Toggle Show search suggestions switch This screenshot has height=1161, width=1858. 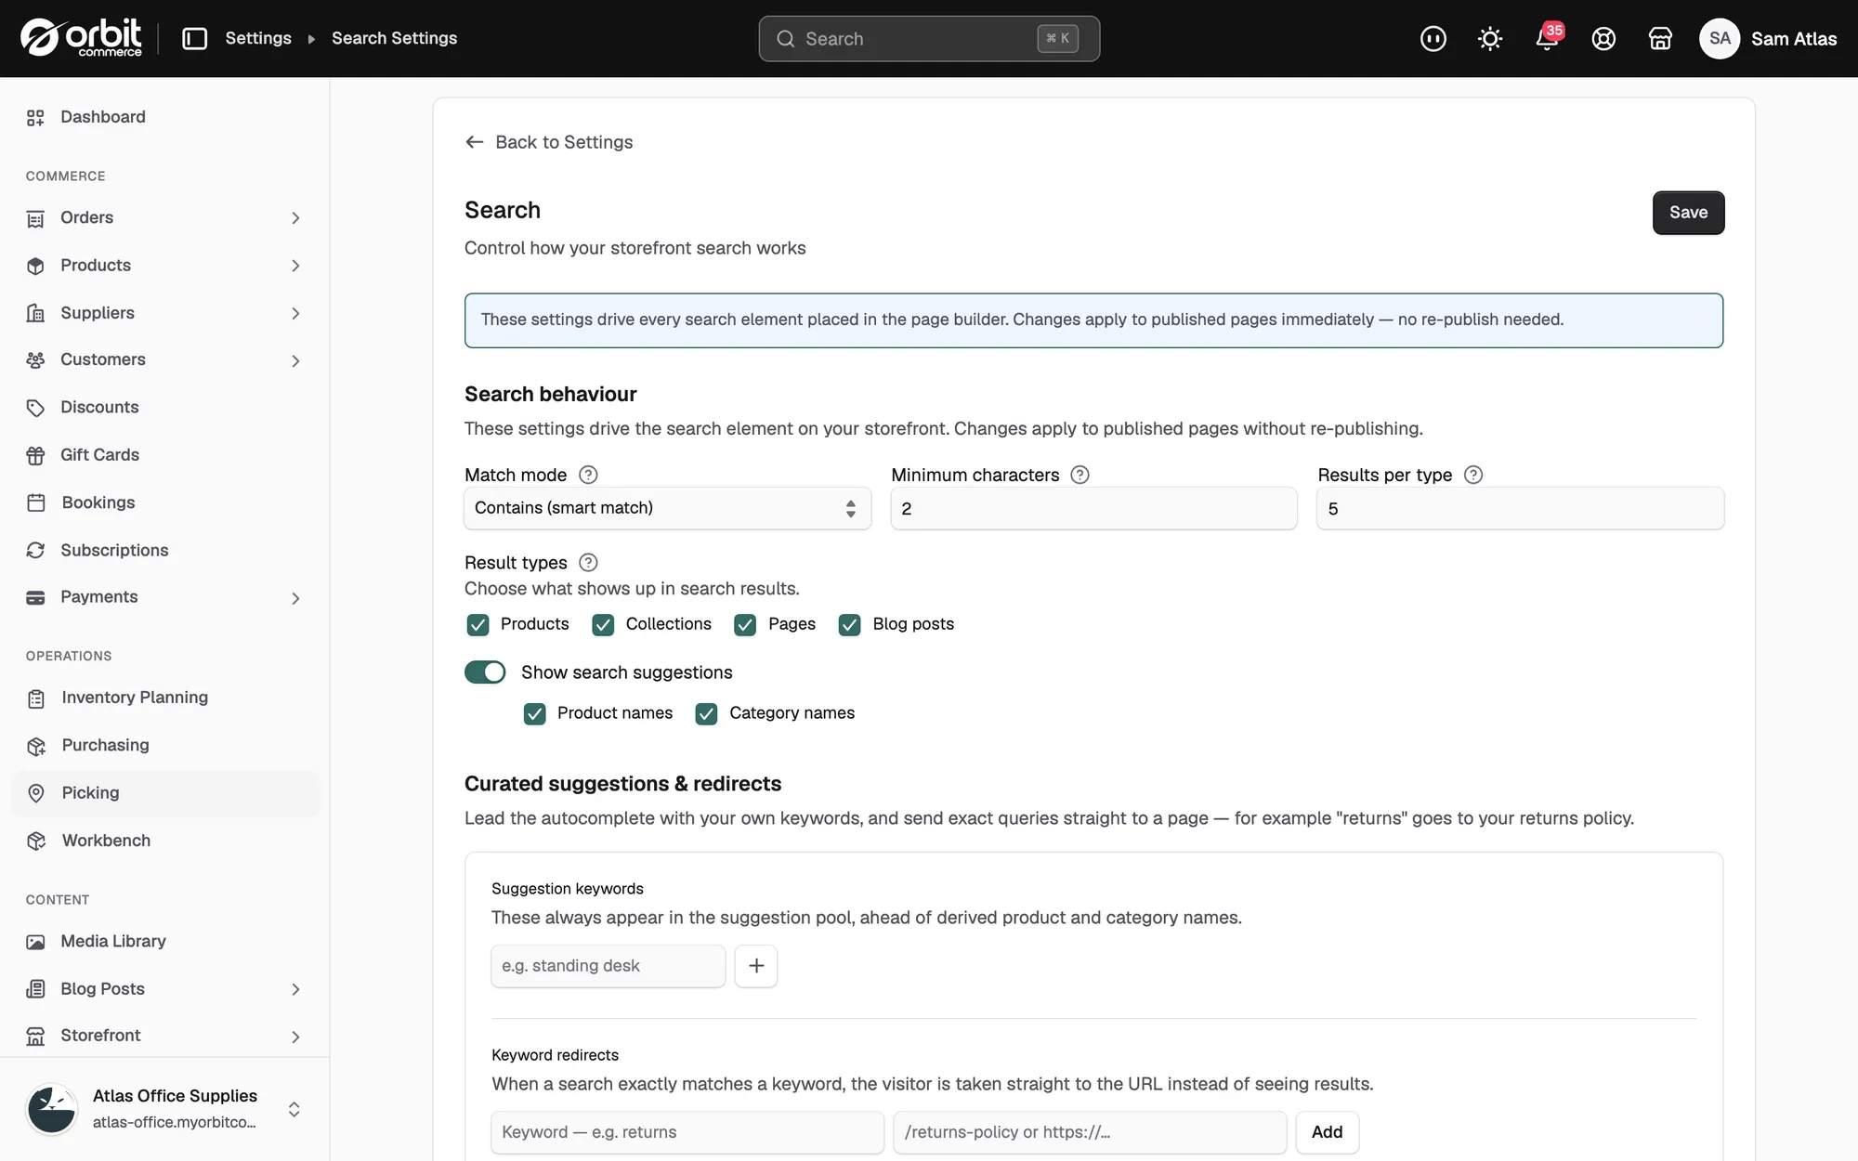click(485, 672)
